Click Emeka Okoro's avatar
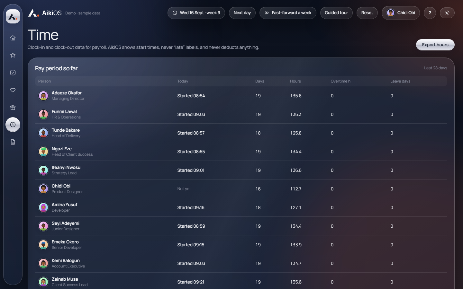Screen dimensions: 463x289 pyautogui.click(x=43, y=245)
